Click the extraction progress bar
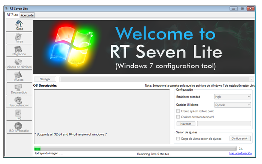This screenshot has width=262, height=164. [x=135, y=148]
